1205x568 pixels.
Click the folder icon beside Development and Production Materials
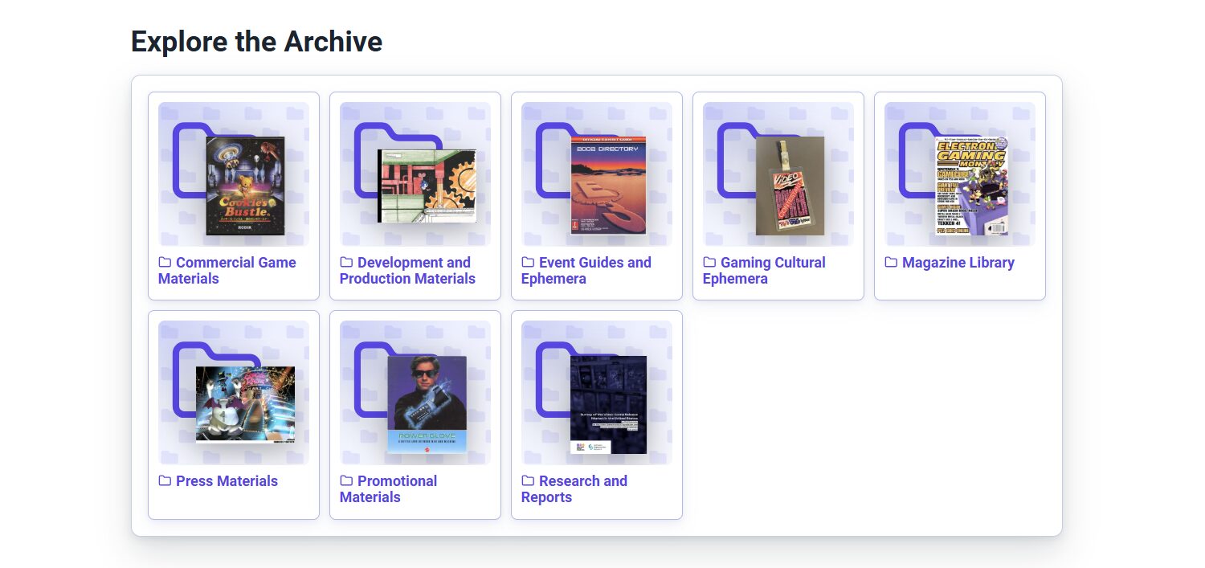point(345,262)
